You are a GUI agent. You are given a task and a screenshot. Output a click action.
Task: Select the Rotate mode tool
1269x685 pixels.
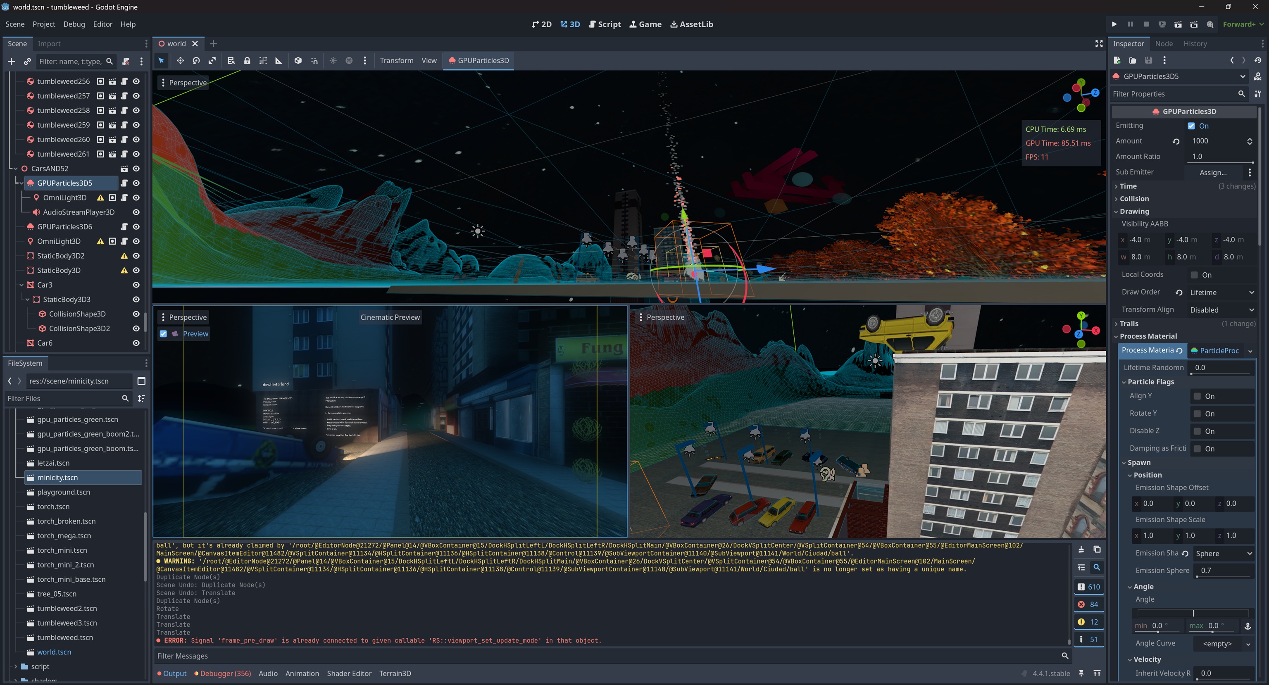(196, 61)
